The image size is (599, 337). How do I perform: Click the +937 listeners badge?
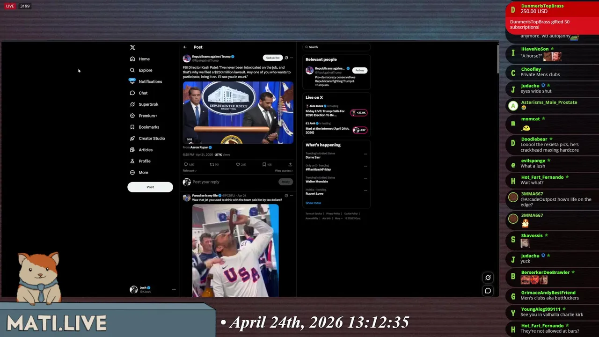359,130
